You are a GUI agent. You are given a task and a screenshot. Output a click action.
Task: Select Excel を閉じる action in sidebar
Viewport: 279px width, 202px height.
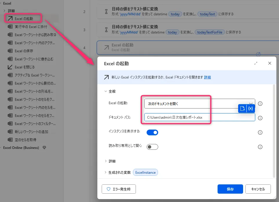[x=25, y=67]
